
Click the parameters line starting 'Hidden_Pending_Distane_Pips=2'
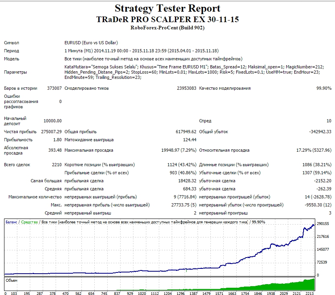pyautogui.click(x=192, y=72)
